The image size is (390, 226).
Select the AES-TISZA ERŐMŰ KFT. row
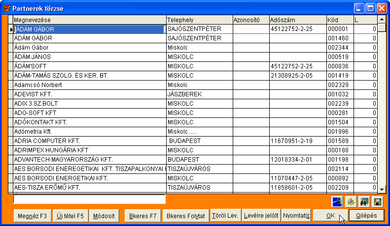point(90,188)
